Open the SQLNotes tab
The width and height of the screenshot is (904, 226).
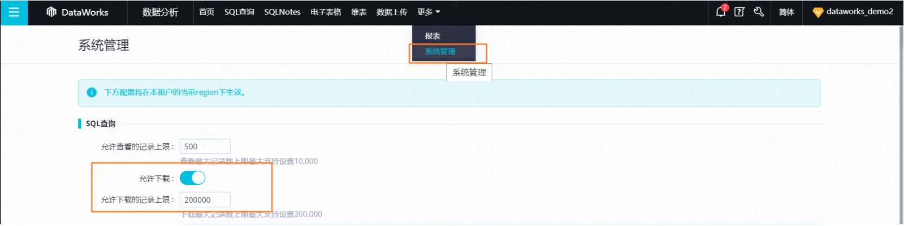click(x=282, y=12)
